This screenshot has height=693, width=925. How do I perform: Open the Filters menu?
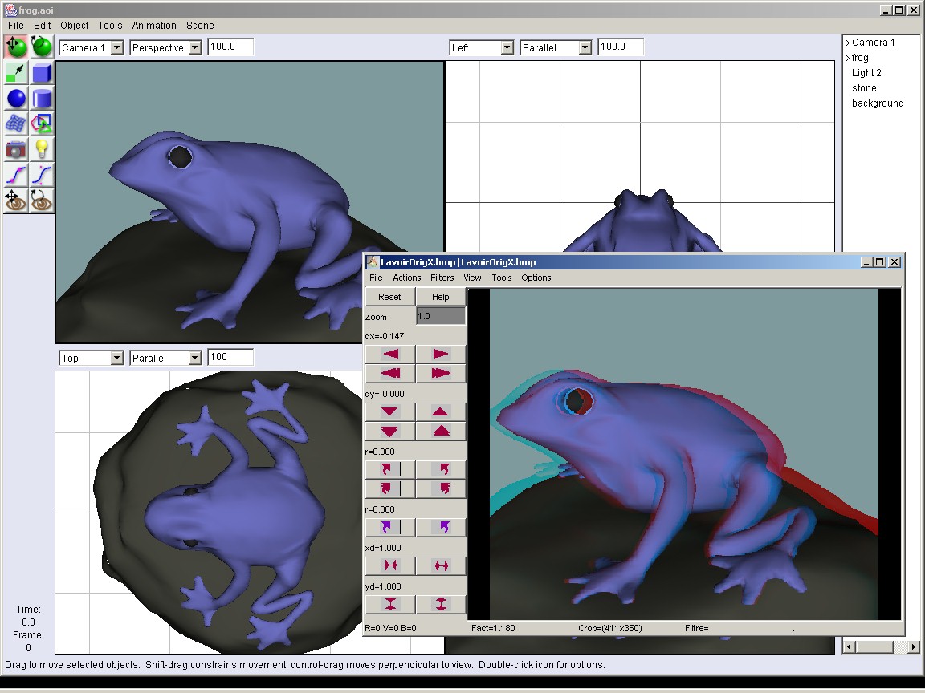pos(442,278)
